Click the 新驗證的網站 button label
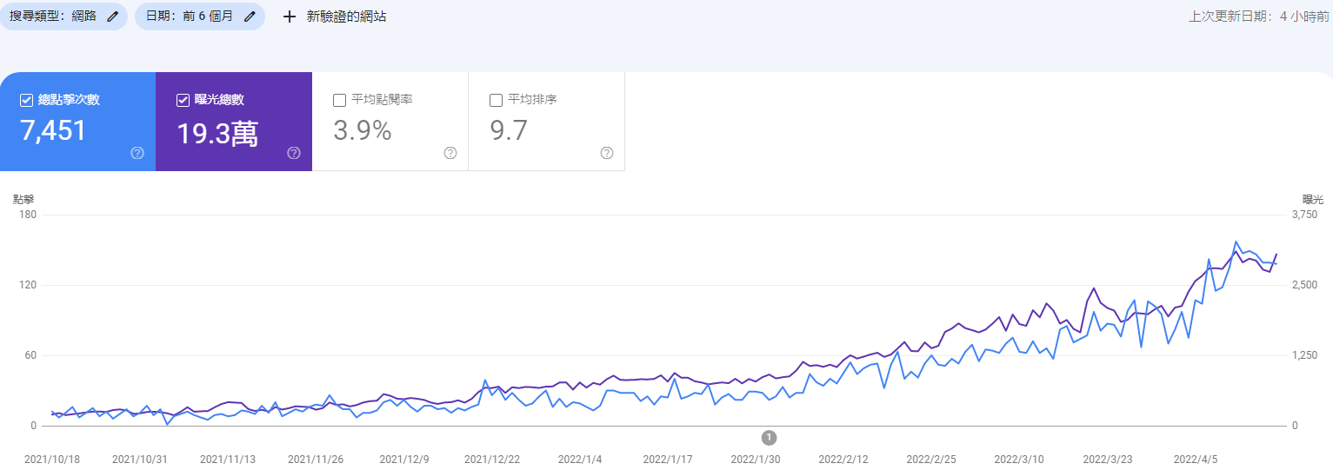Viewport: 1333px width, 470px height. pyautogui.click(x=346, y=17)
